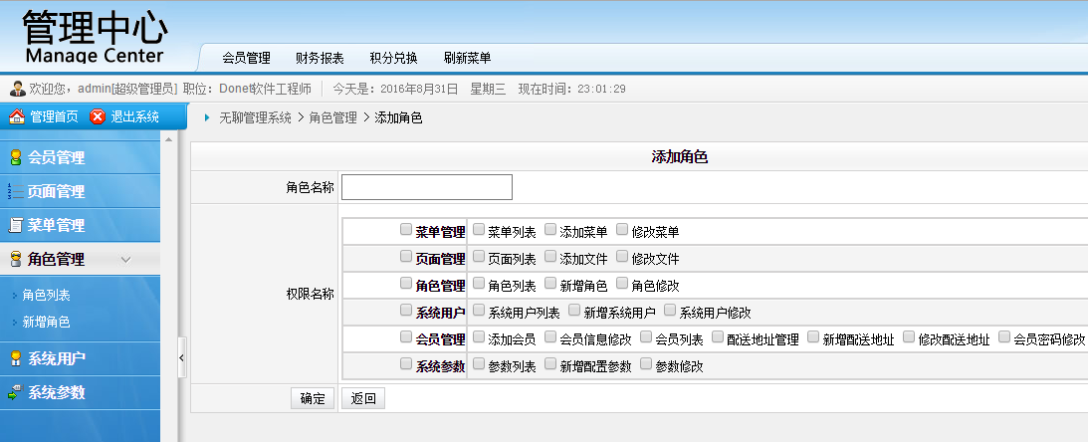Check the 角色管理 permission group box
The width and height of the screenshot is (1088, 442).
(406, 283)
